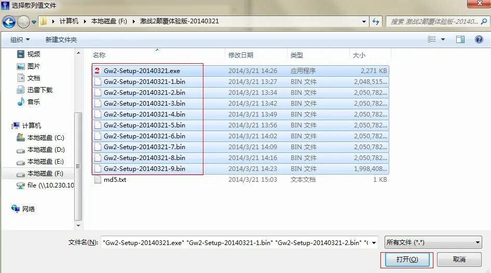Open the 文件名 dropdown arrow
Screen dimensions: 491x273
coord(374,243)
